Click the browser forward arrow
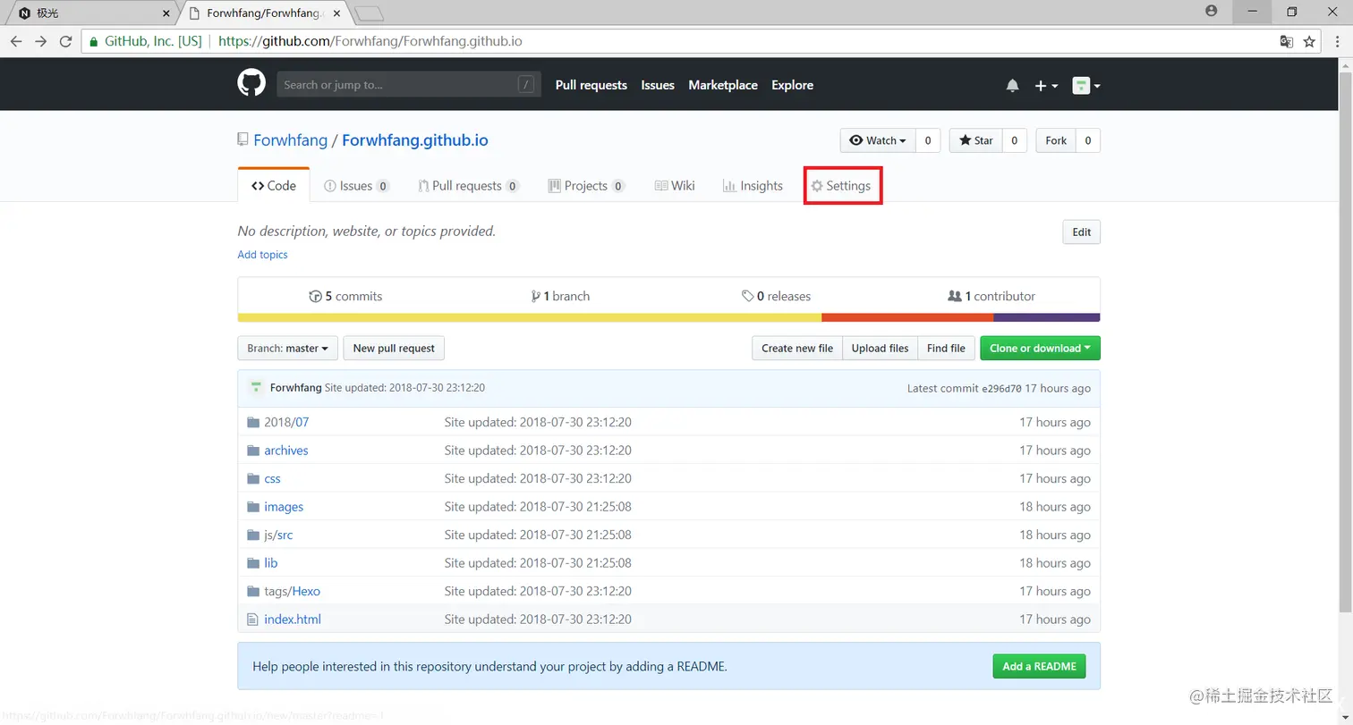Image resolution: width=1353 pixels, height=725 pixels. [41, 41]
